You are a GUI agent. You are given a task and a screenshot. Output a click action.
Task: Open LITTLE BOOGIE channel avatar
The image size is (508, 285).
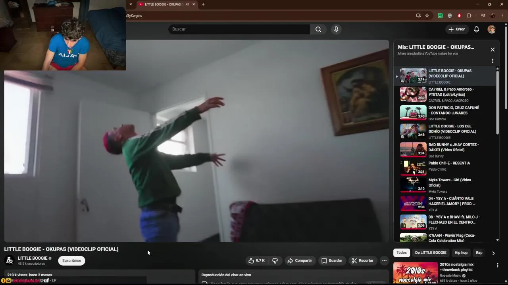pos(10,260)
